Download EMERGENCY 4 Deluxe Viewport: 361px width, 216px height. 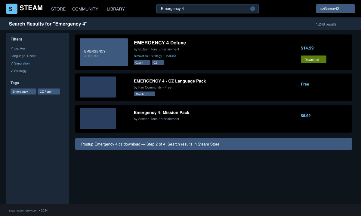pyautogui.click(x=313, y=59)
